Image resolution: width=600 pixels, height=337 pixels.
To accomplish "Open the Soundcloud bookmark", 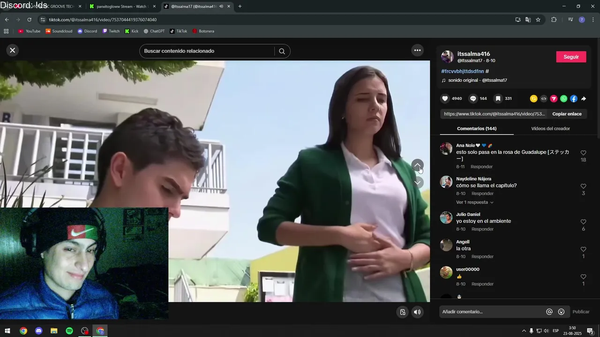I will 59,31.
